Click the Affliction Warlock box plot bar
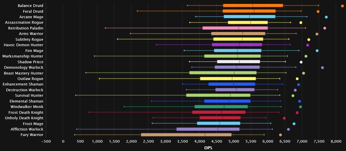 (x=208, y=129)
